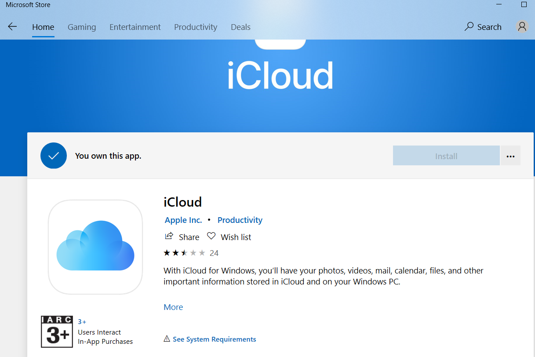
Task: Switch to the Gaming tab
Action: (82, 27)
